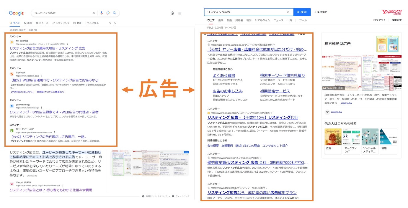Switch to Google's 動画 tab
Screen dimensions: 408x208
pos(77,23)
